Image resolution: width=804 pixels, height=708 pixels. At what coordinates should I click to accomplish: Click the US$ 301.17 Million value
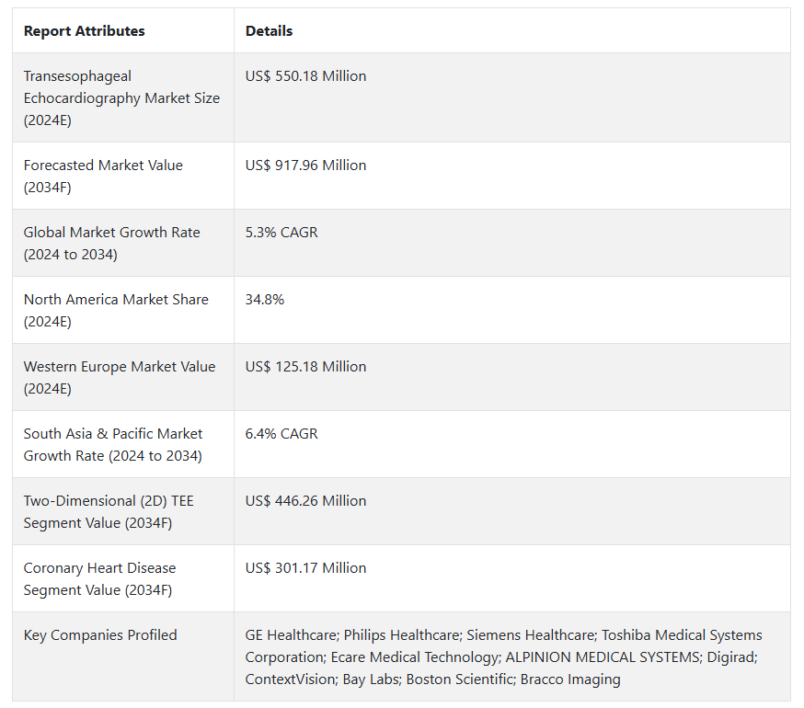point(305,568)
